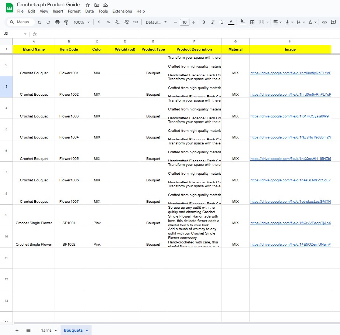Open the File menu
Viewport: 340px width, 335px height.
click(x=20, y=11)
